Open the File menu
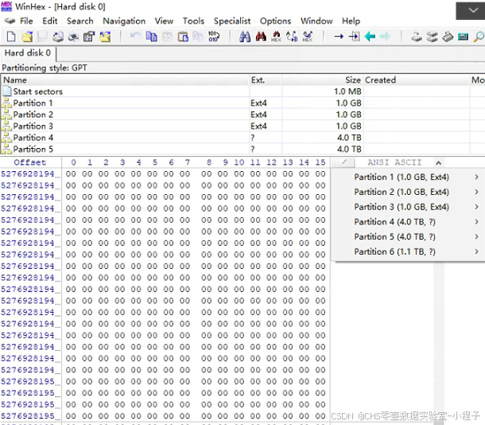This screenshot has height=425, width=485. click(x=26, y=21)
